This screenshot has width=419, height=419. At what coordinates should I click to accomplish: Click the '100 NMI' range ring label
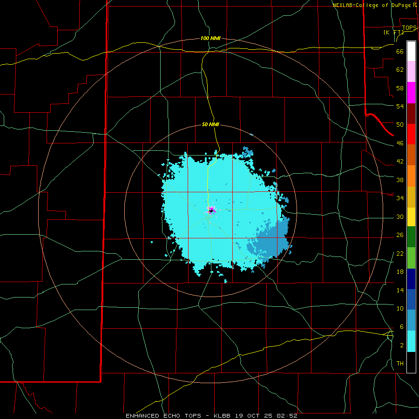210,39
